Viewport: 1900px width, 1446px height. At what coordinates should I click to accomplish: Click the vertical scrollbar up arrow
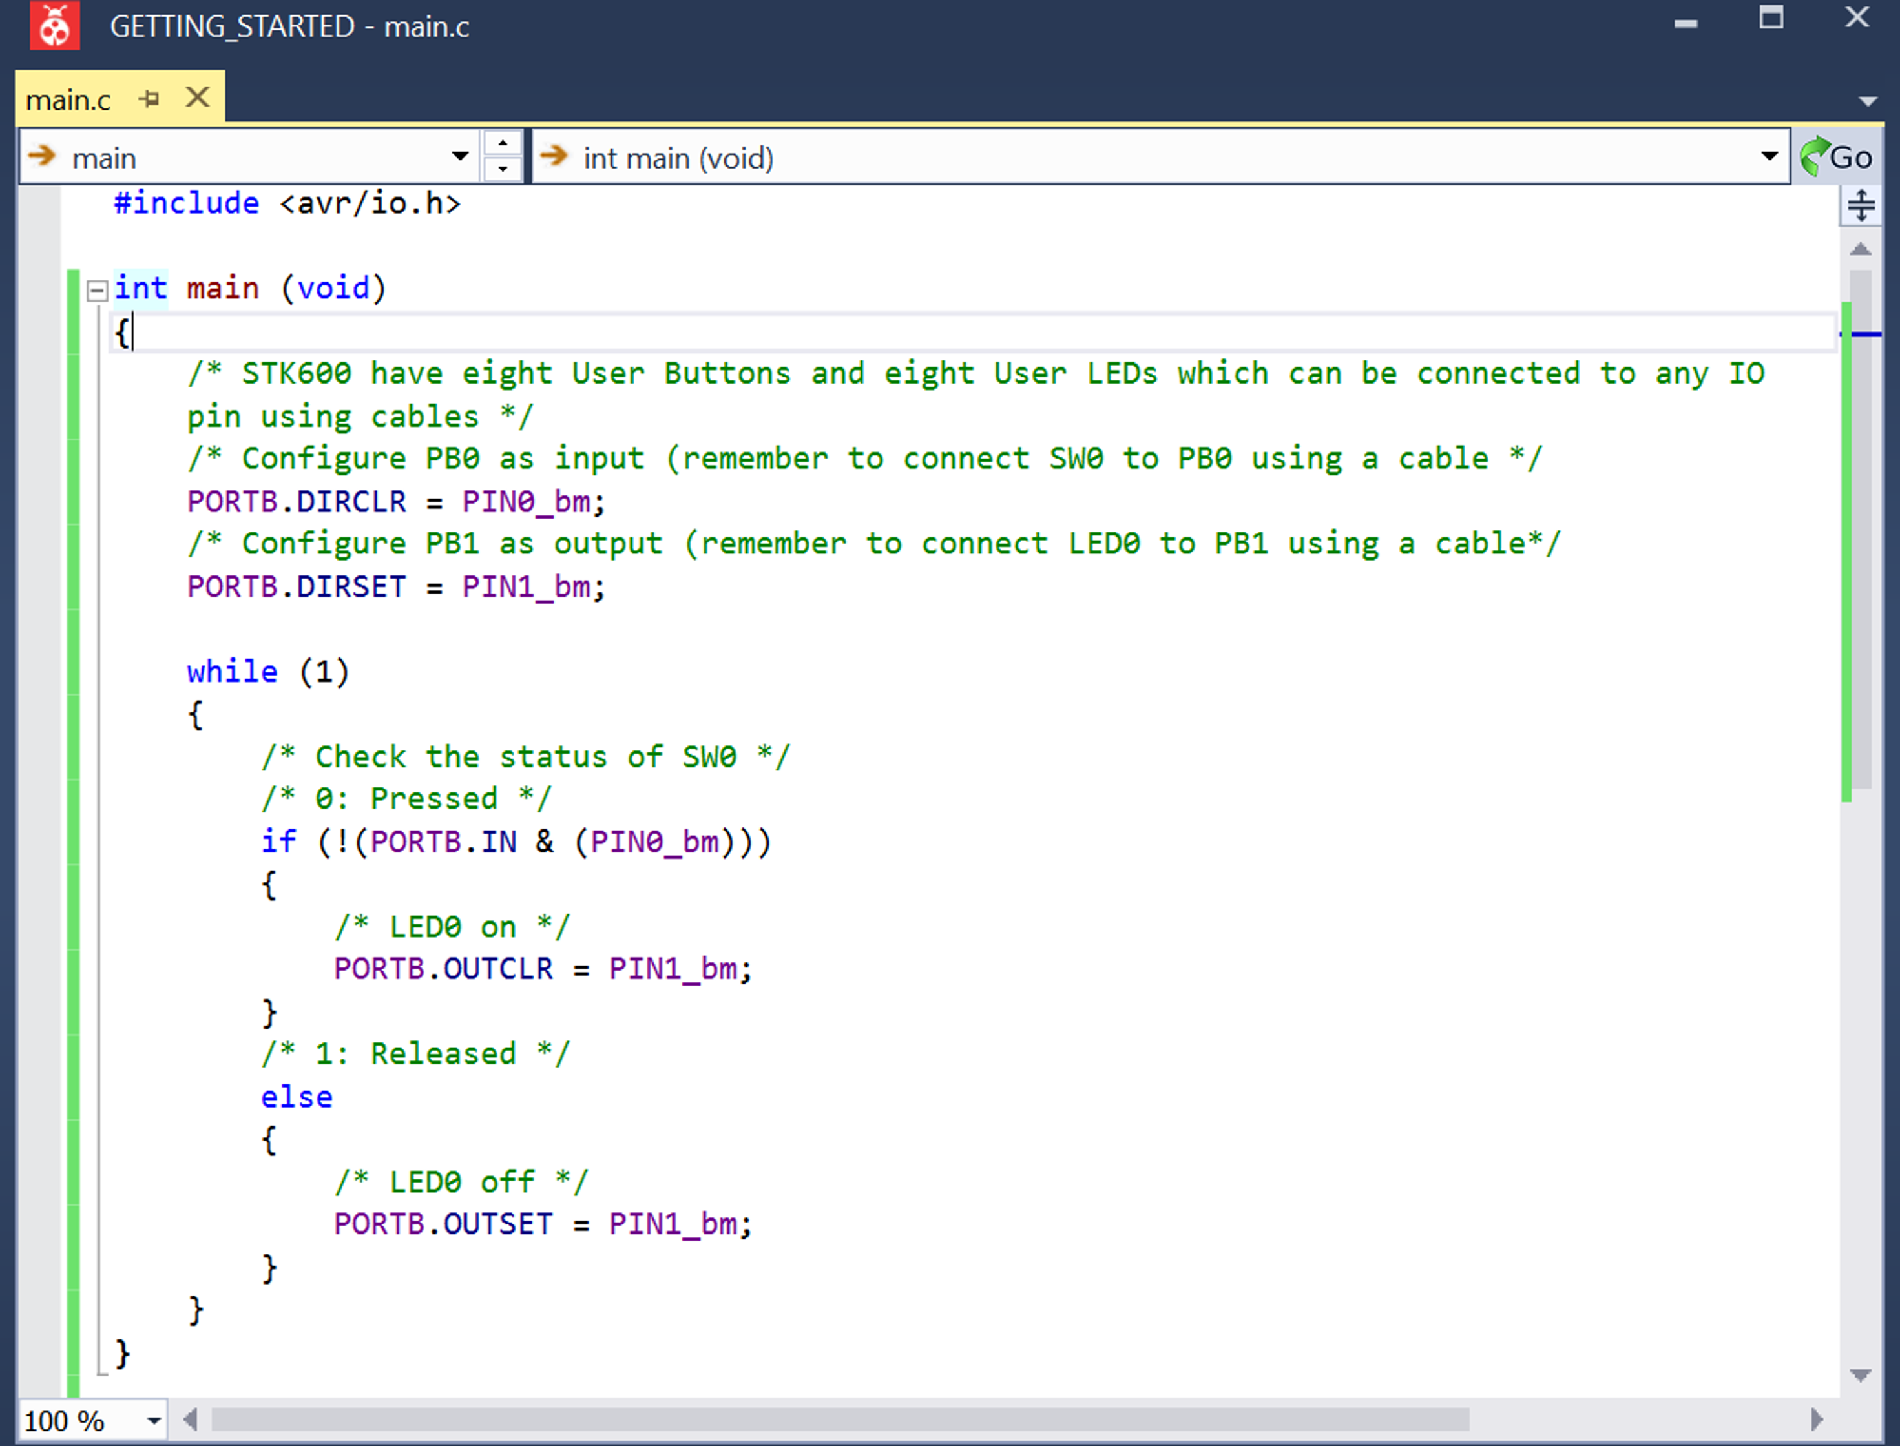pyautogui.click(x=1861, y=249)
